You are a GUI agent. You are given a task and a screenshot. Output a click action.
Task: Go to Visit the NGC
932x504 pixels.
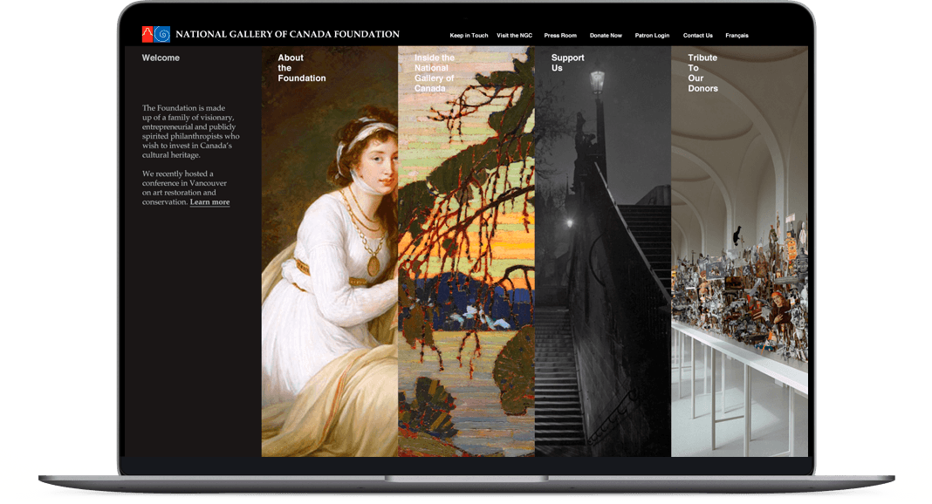pos(515,36)
